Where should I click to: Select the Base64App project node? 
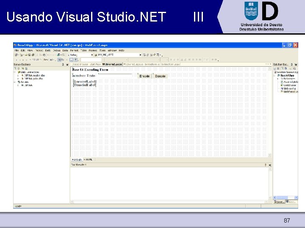point(287,76)
